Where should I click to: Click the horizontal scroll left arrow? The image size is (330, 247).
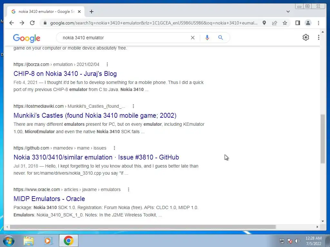7,227
